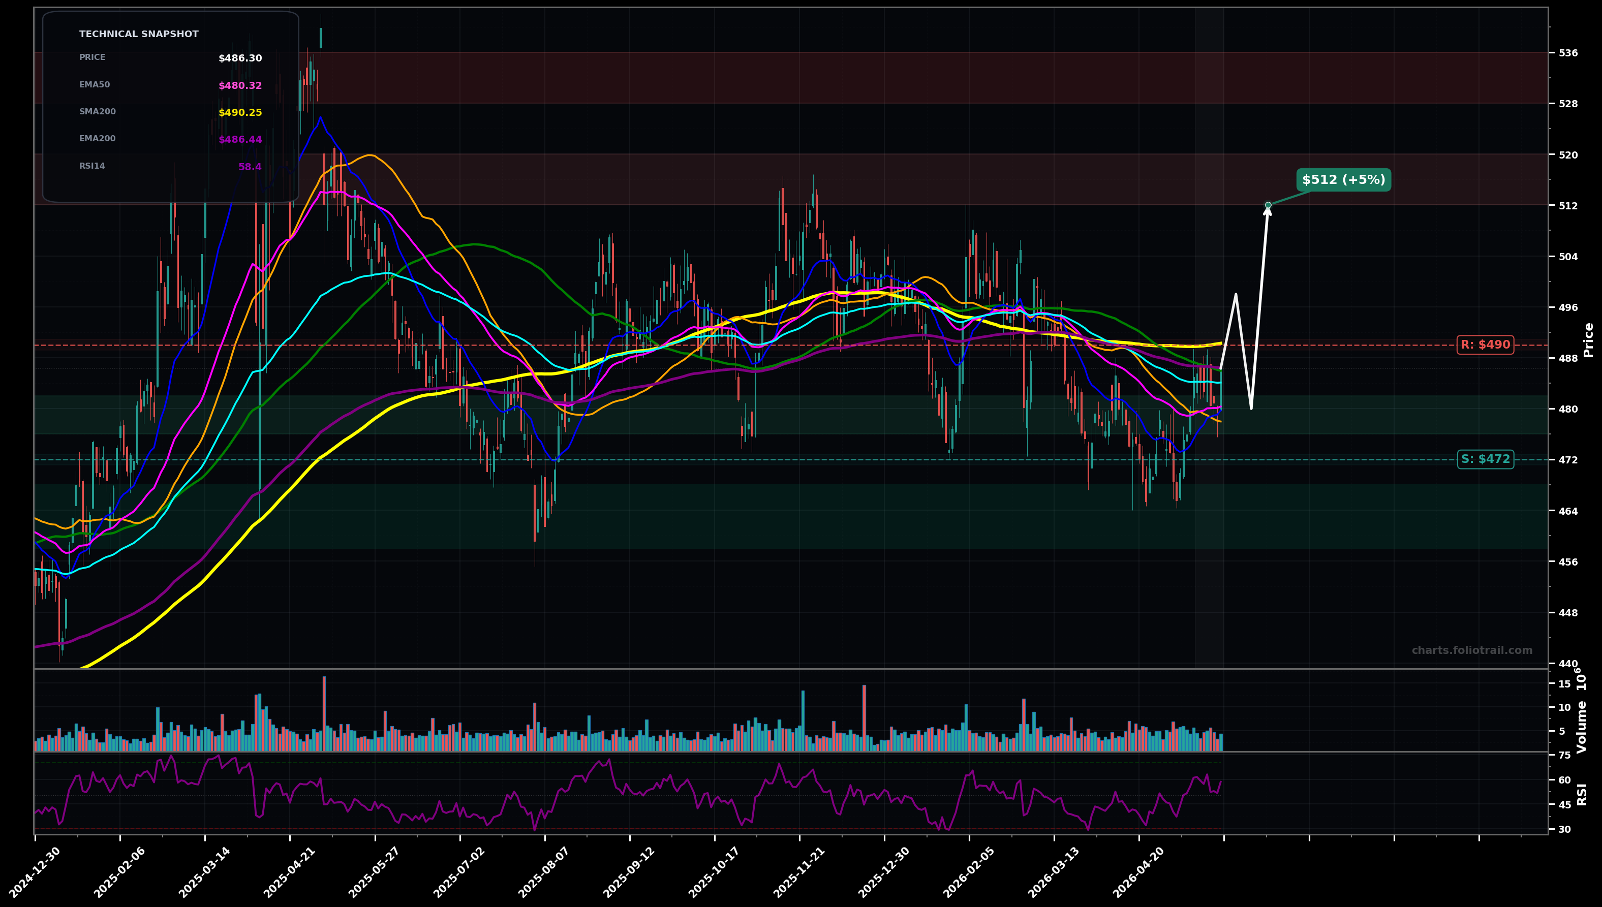The image size is (1602, 907).
Task: Click the 2026-02-05 date label
Action: point(968,872)
